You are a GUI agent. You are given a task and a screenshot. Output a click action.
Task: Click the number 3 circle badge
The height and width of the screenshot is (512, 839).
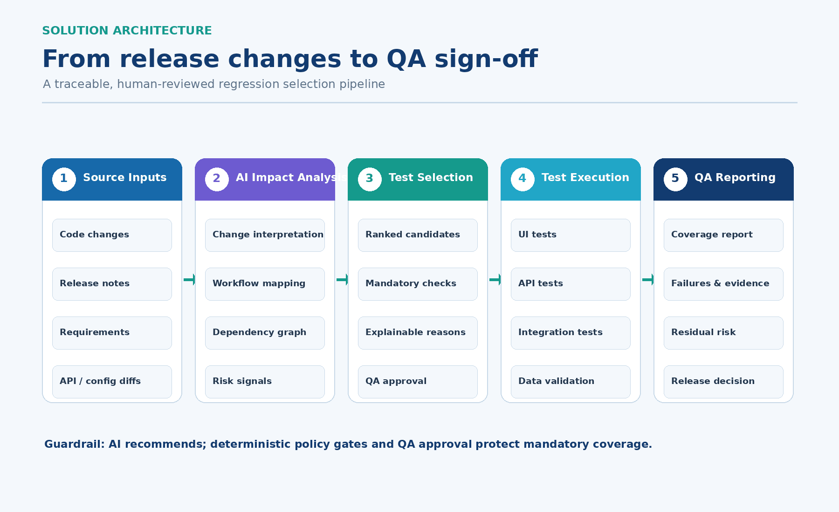point(370,179)
